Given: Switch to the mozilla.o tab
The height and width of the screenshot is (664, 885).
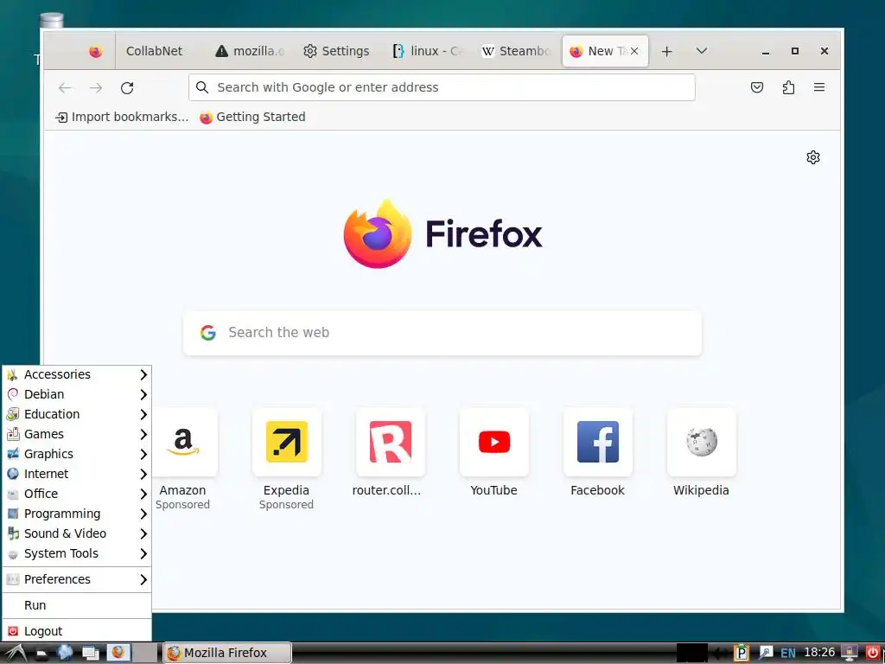Looking at the screenshot, I should pos(249,51).
